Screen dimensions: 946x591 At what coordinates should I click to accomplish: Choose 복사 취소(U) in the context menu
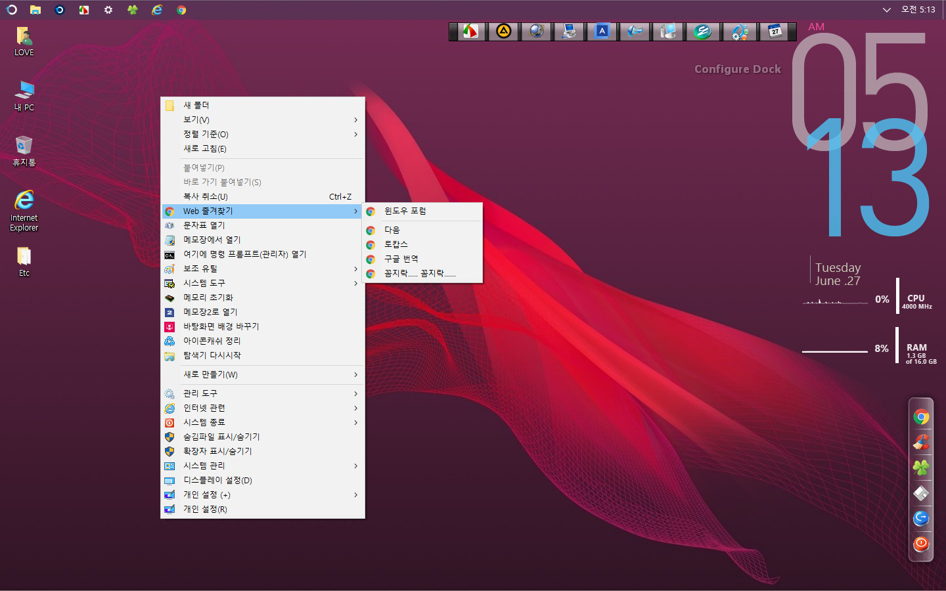pyautogui.click(x=263, y=196)
